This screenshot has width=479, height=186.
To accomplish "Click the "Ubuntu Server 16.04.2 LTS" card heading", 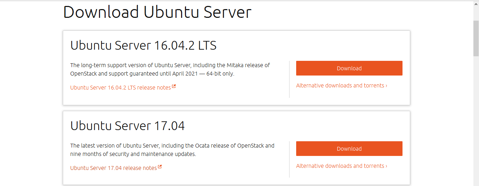I will pos(143,45).
